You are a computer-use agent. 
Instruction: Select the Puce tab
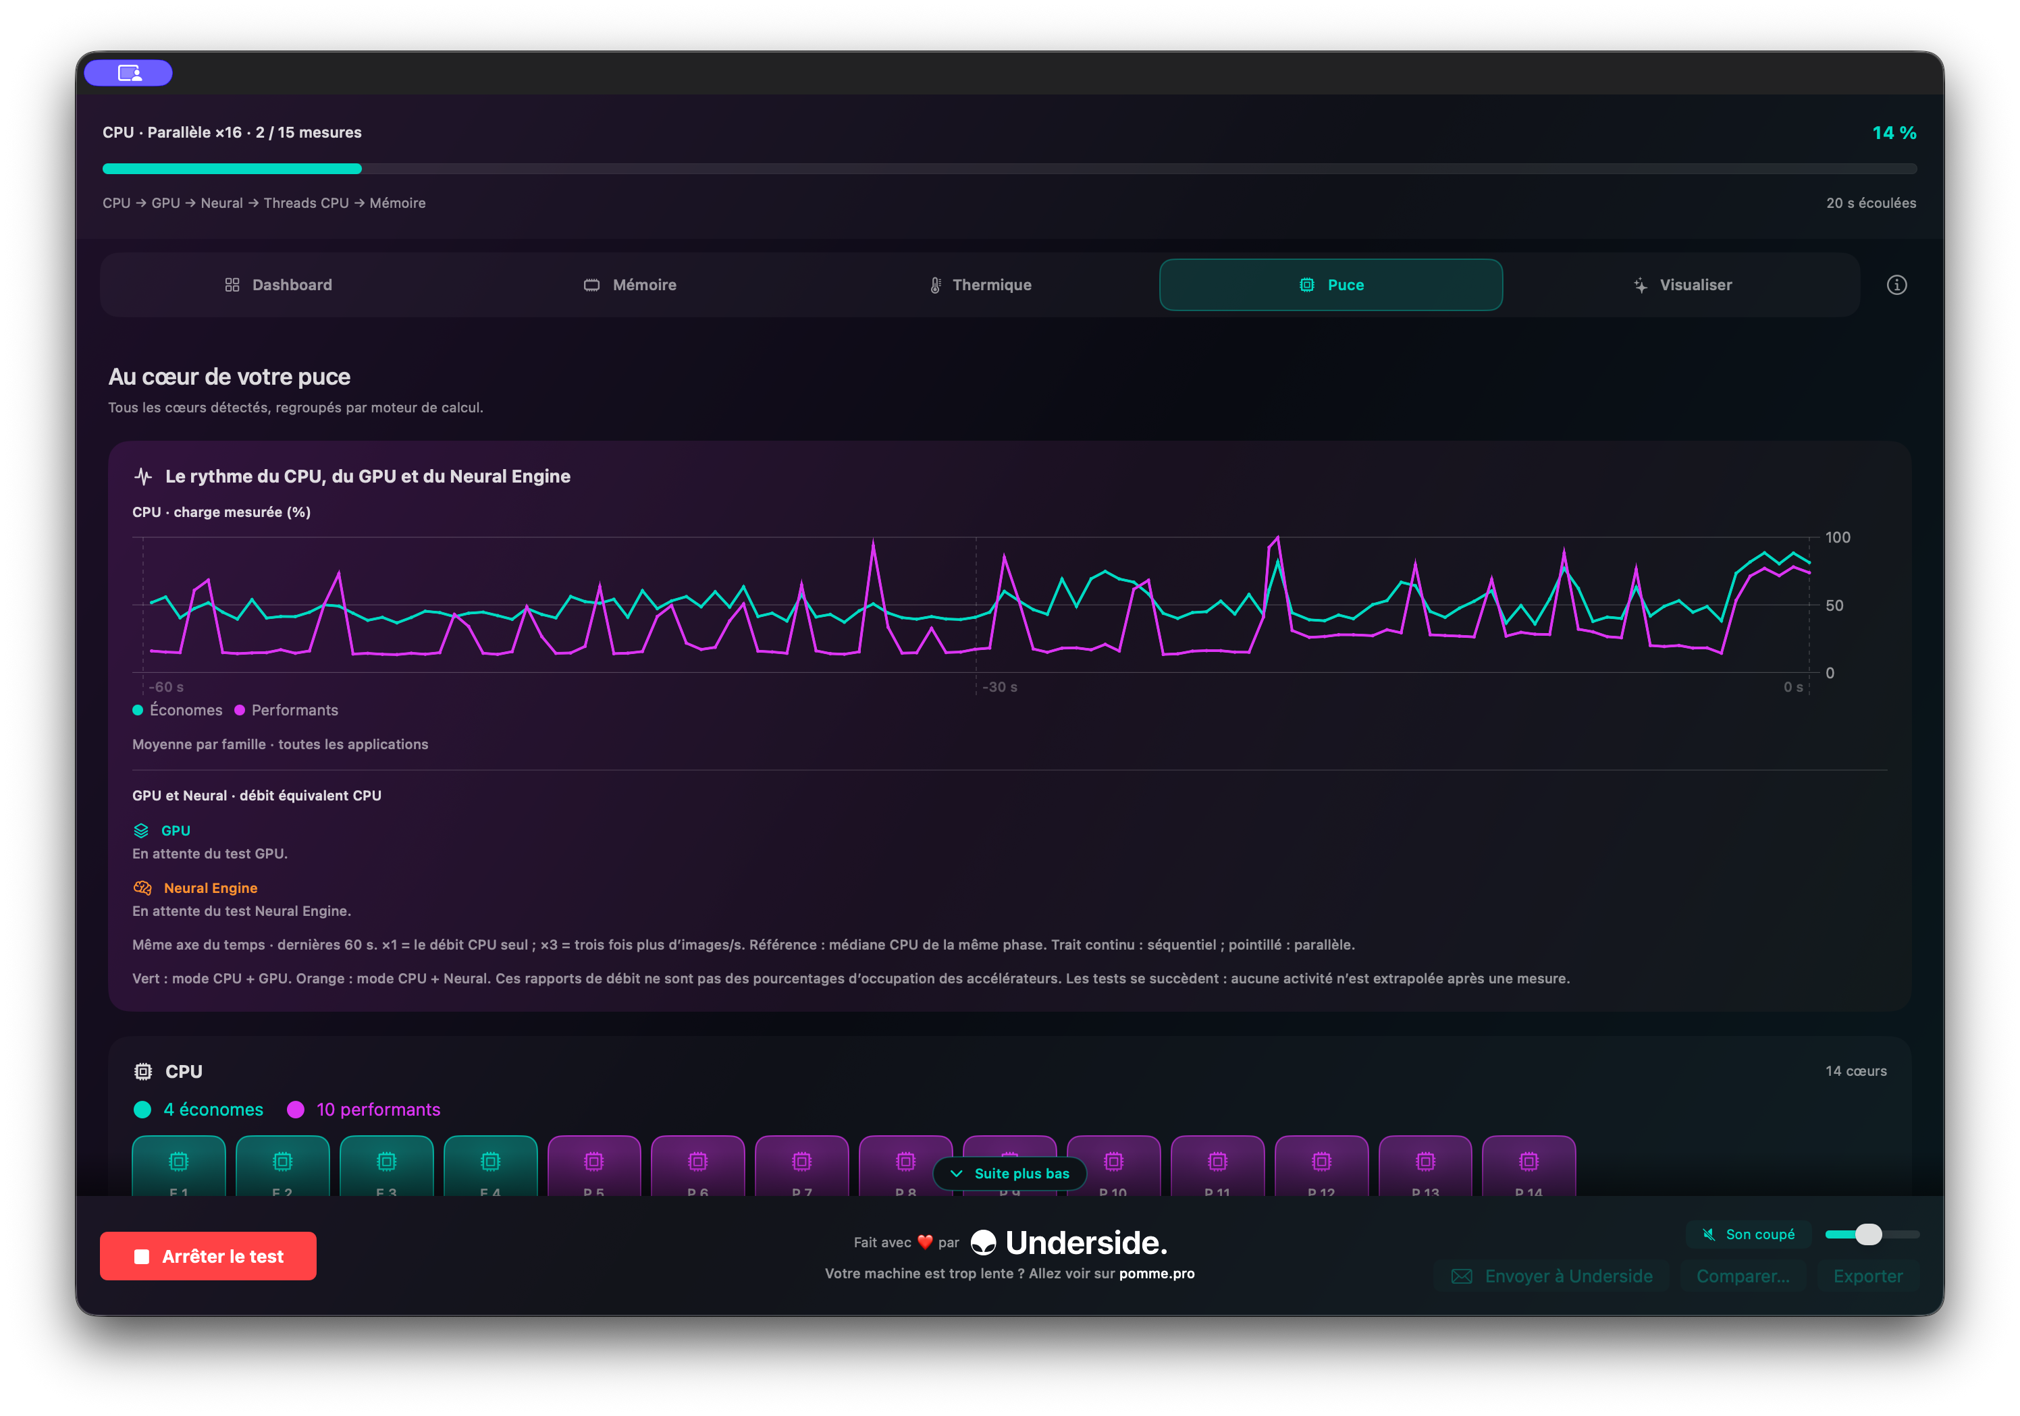click(x=1331, y=285)
